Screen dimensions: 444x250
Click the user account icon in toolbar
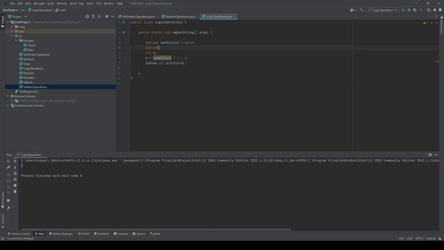click(352, 10)
